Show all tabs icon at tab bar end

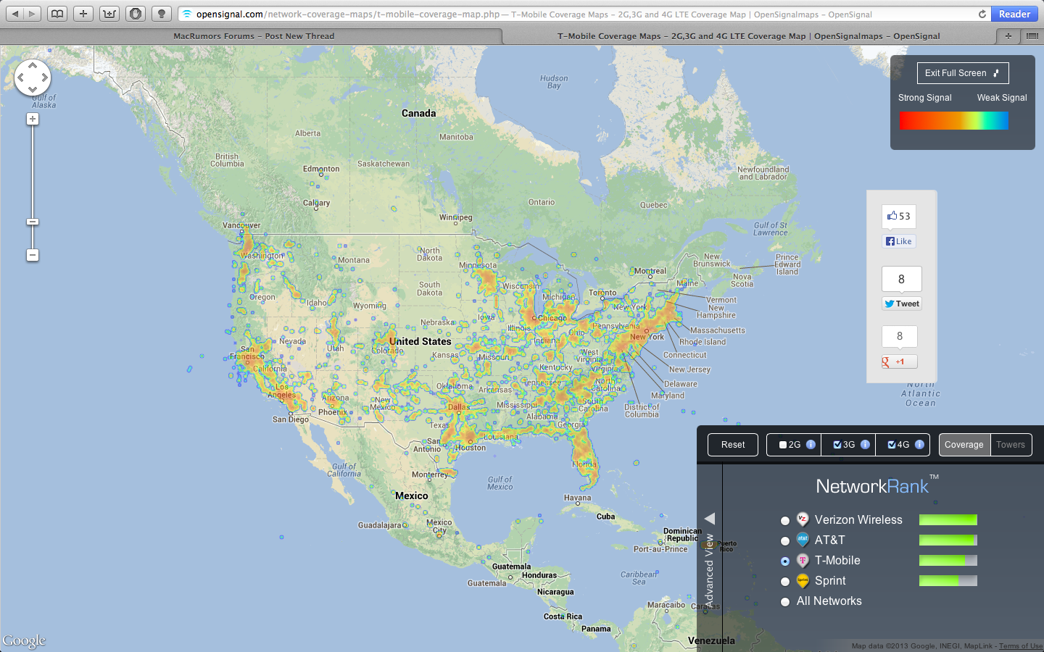(1032, 35)
